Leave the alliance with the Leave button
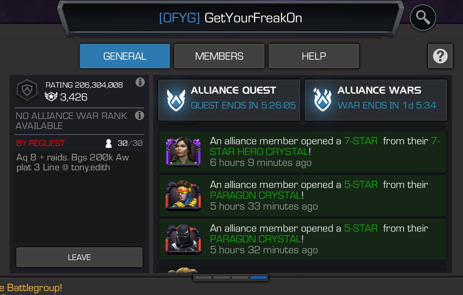Viewport: 463px width, 295px height. 79,257
